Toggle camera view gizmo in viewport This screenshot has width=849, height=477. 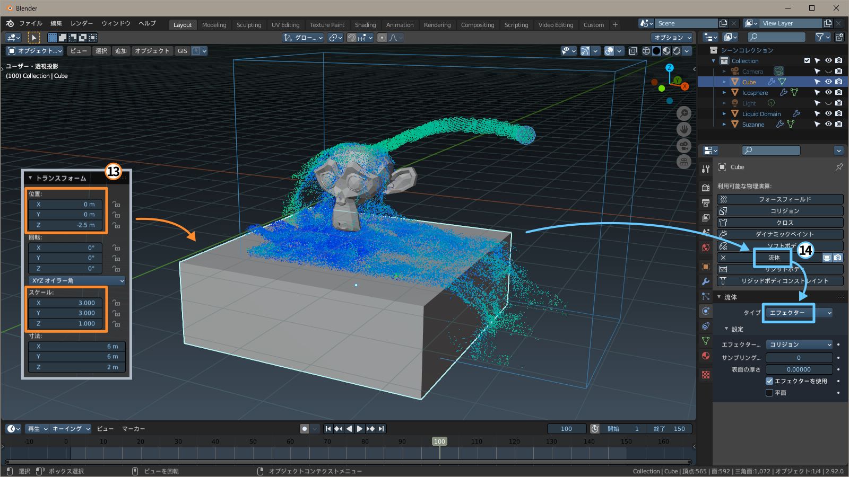[684, 146]
